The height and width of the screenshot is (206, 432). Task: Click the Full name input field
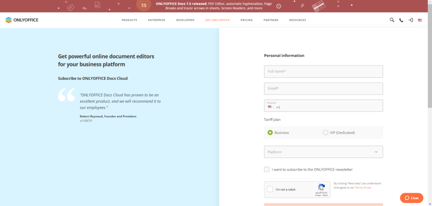[323, 71]
